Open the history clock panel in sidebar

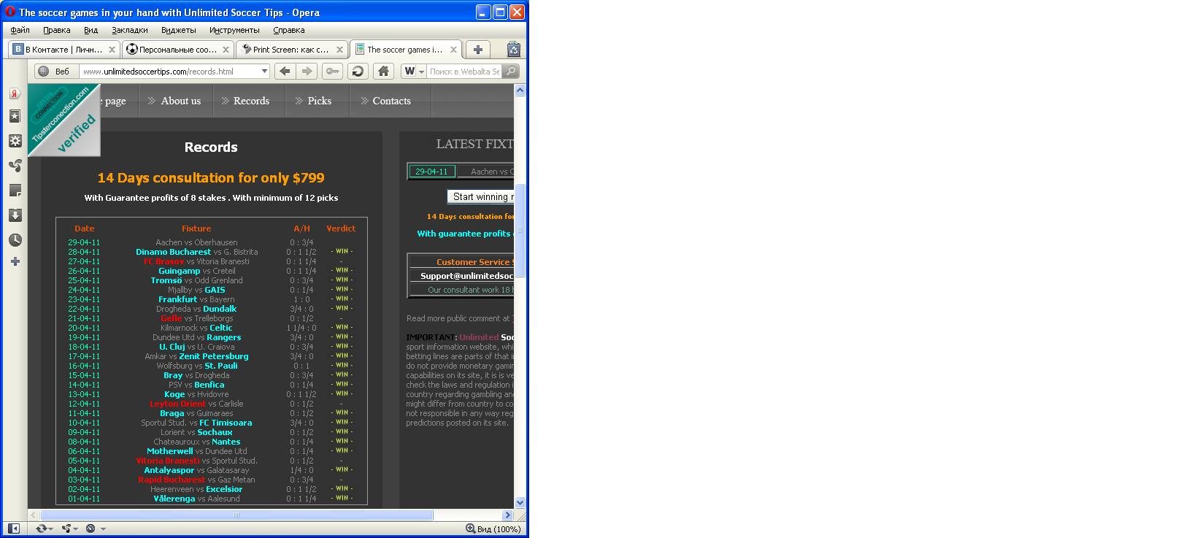pos(15,240)
